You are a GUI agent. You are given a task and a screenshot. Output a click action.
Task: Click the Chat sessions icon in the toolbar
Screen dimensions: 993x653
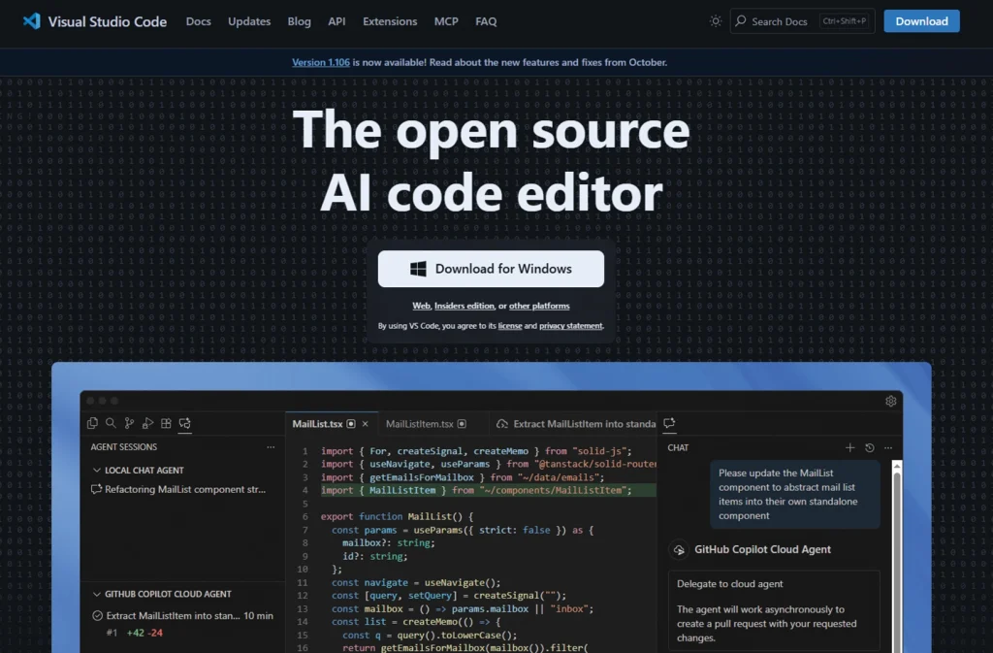pyautogui.click(x=184, y=424)
